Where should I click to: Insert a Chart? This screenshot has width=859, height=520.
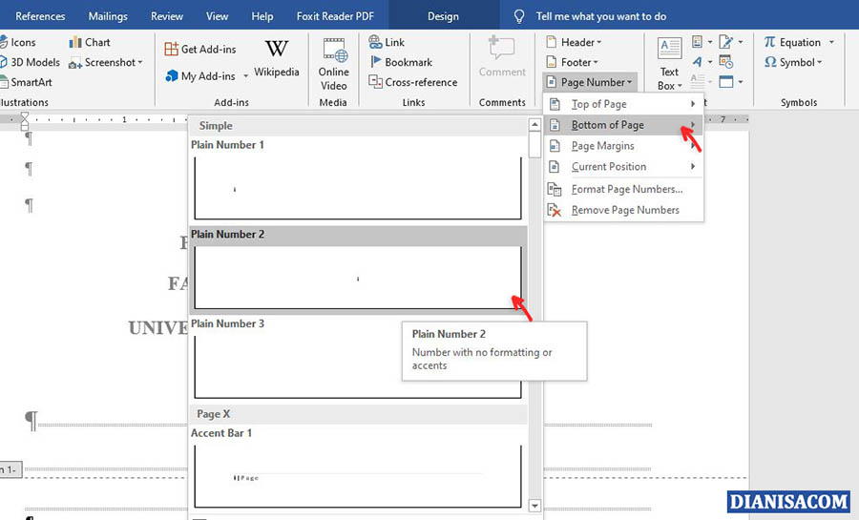coord(89,42)
